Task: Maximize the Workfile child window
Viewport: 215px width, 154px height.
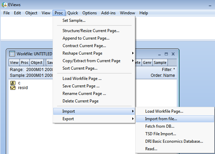Action: (x=166, y=54)
